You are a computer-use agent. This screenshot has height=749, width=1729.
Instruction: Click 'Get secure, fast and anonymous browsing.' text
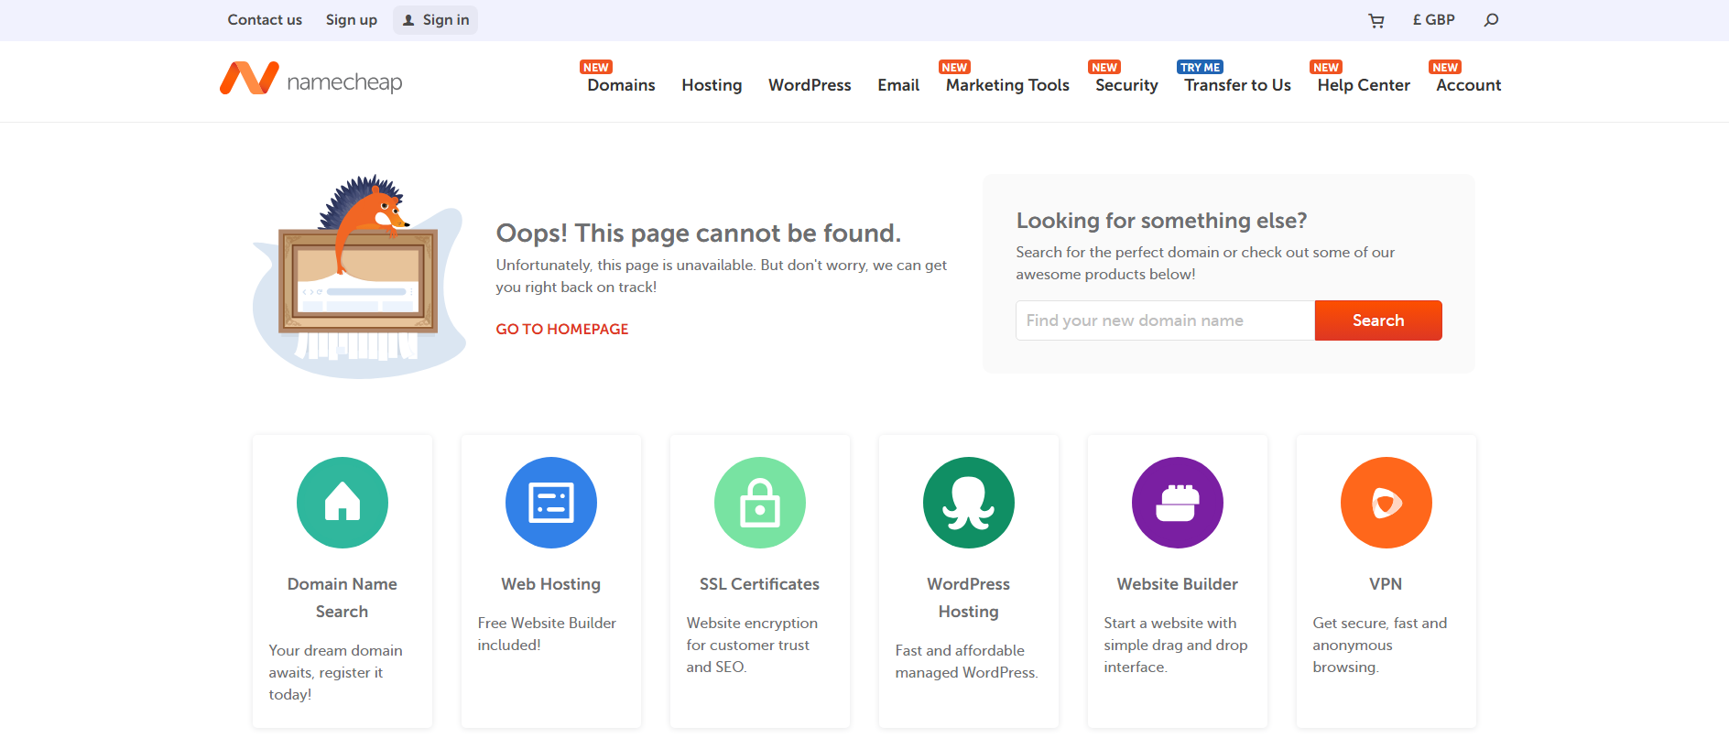pos(1379,645)
